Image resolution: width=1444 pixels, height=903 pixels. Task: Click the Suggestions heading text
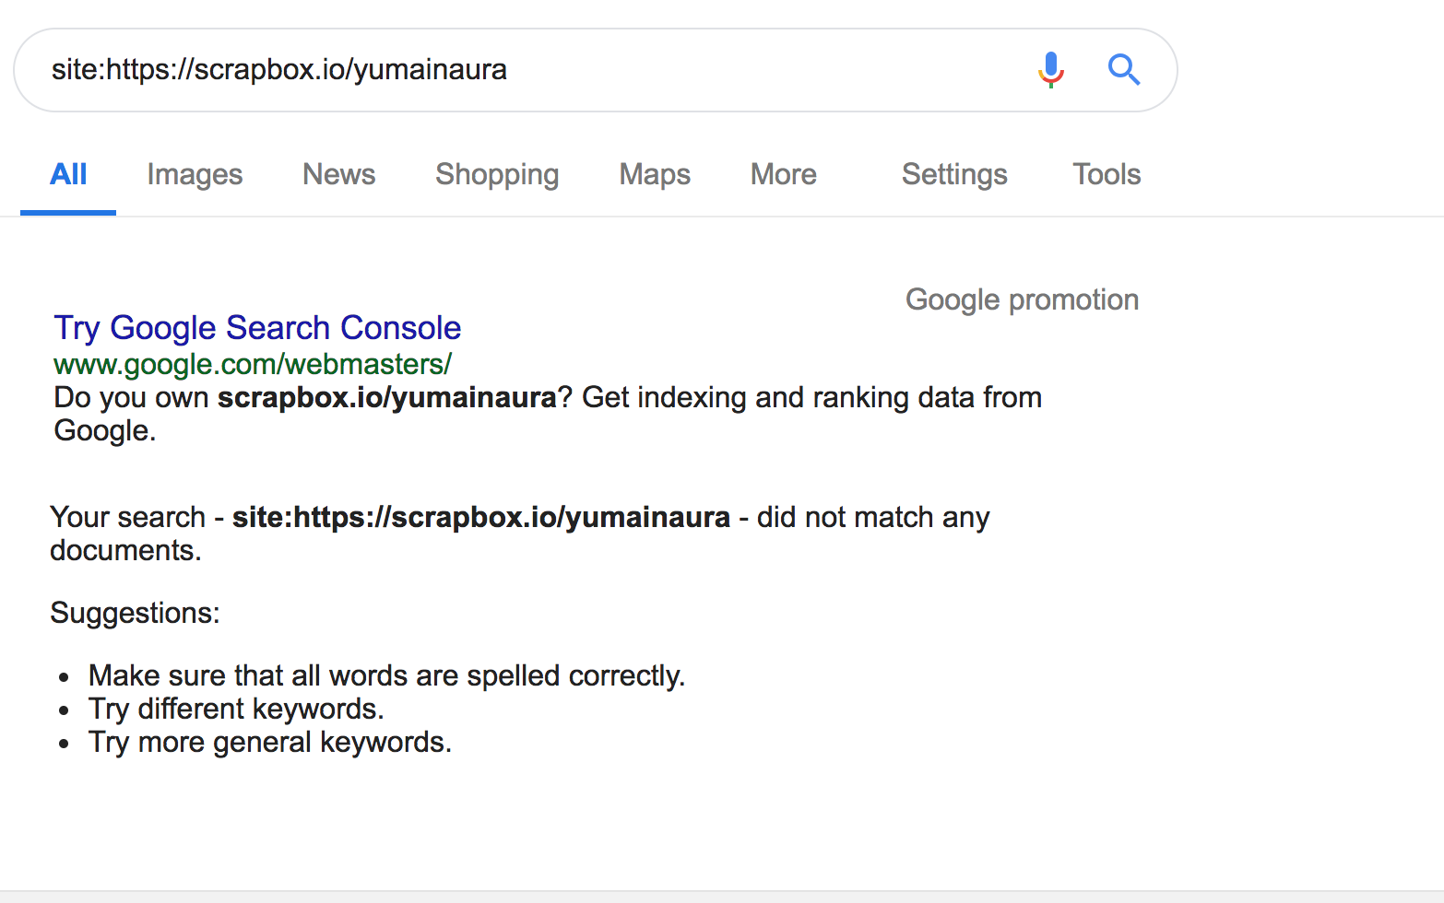pos(135,612)
